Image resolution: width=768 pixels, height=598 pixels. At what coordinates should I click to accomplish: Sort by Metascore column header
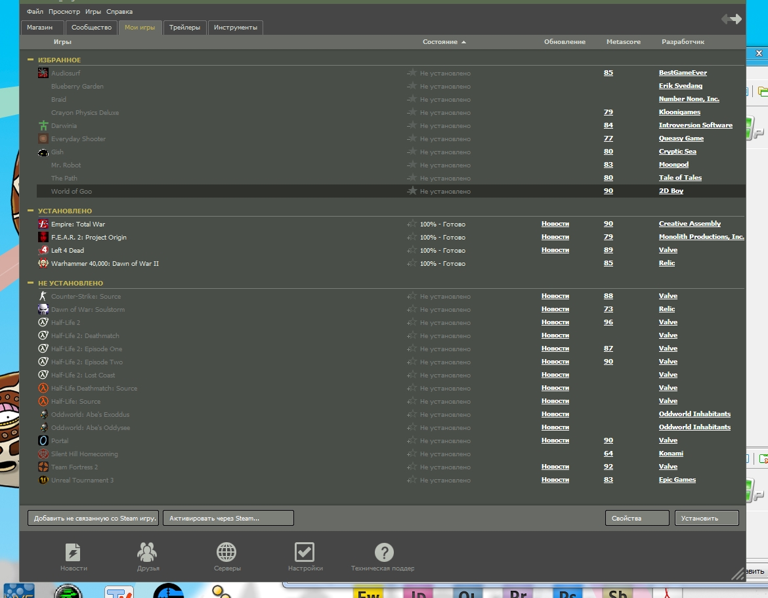click(x=623, y=41)
